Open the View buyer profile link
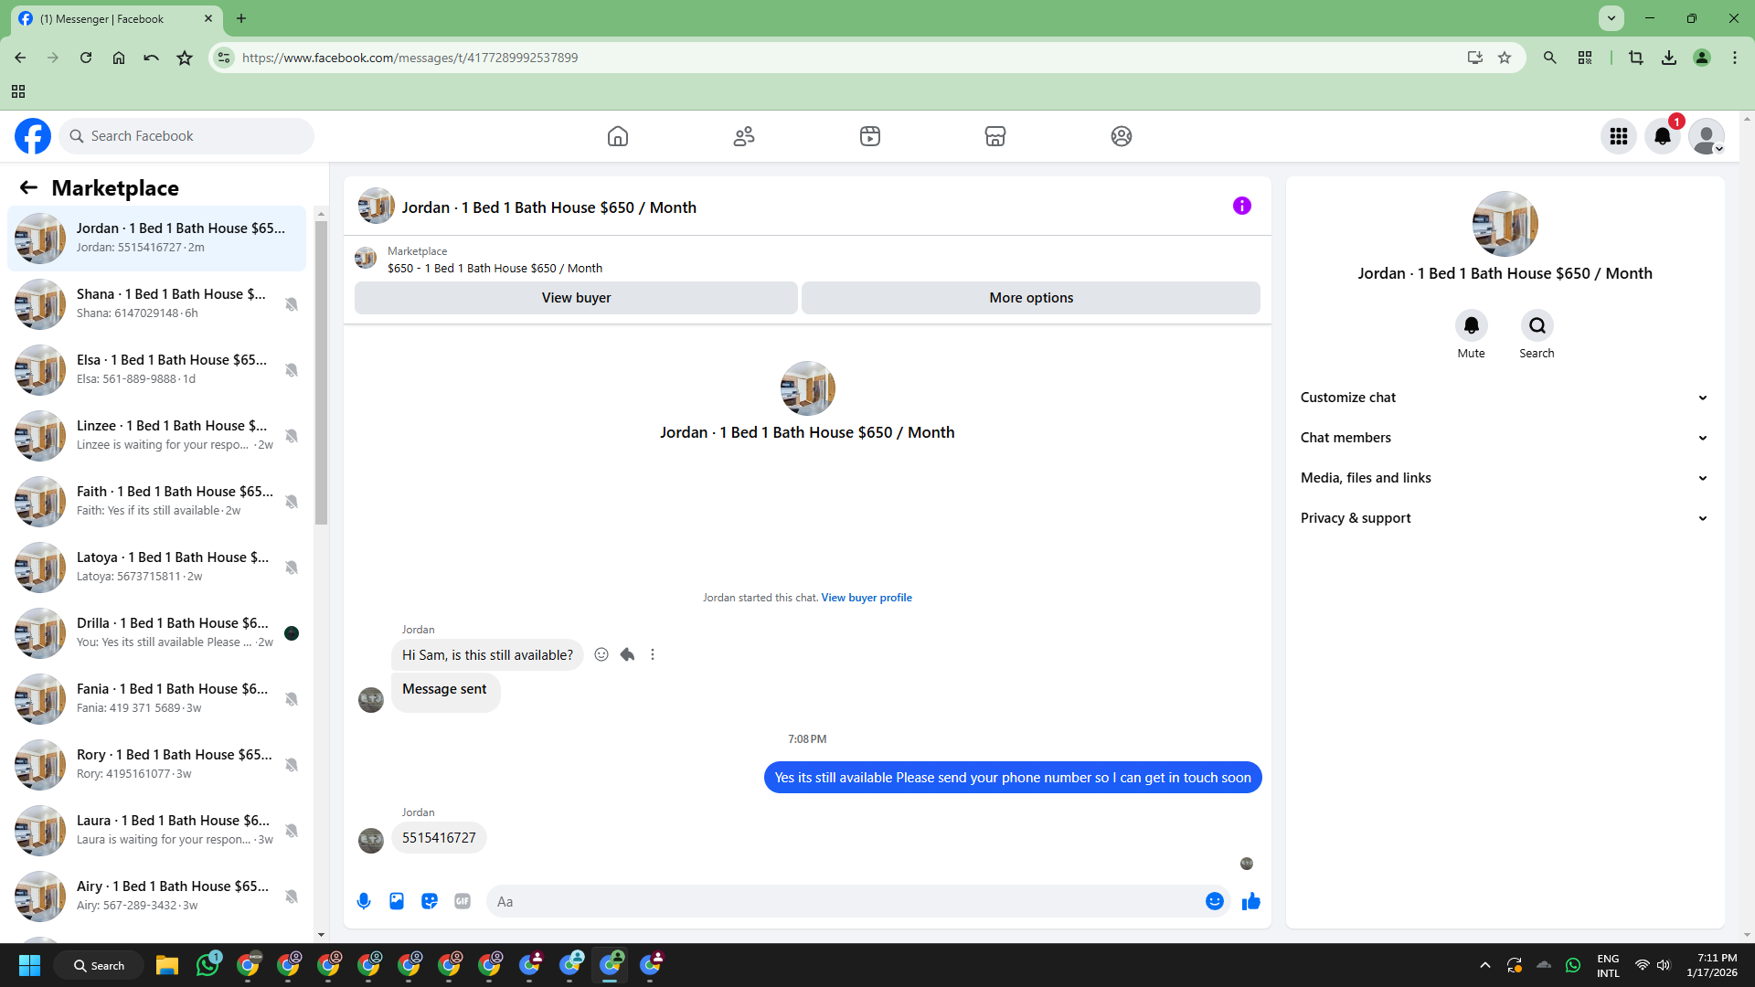The image size is (1755, 987). tap(866, 598)
